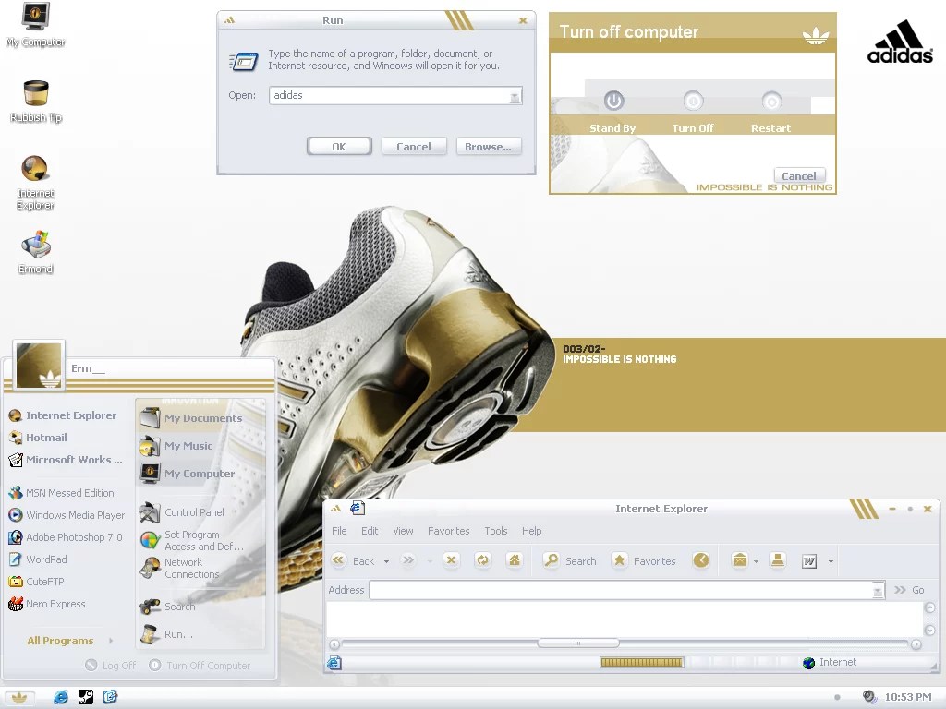Open Microsoft Works from Start menu
The width and height of the screenshot is (946, 709).
pos(66,460)
